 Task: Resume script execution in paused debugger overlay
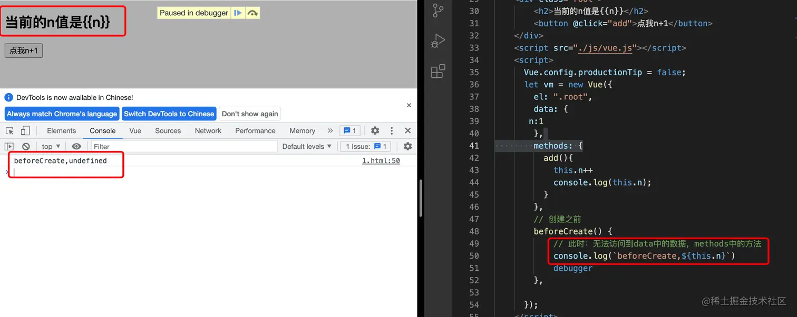point(238,13)
